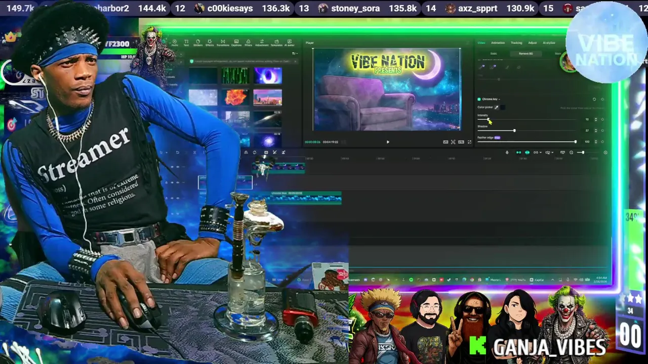Open the Text tool in CapCut toolbar
648x364 pixels.
pos(186,43)
